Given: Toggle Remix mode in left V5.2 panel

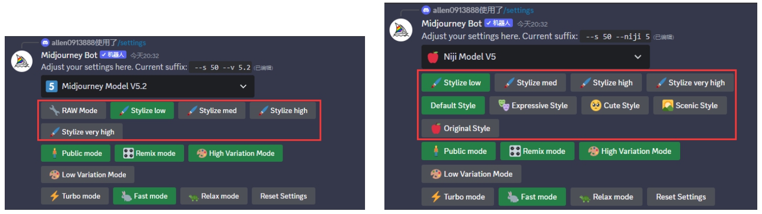Looking at the screenshot, I should [149, 153].
